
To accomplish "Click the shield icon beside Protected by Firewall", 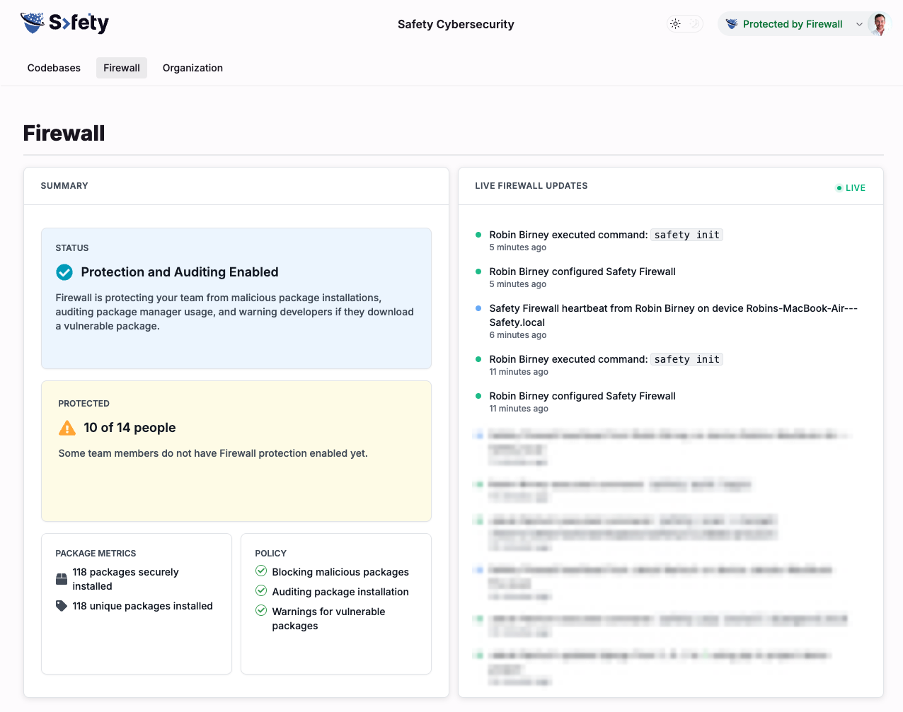I will coord(732,24).
